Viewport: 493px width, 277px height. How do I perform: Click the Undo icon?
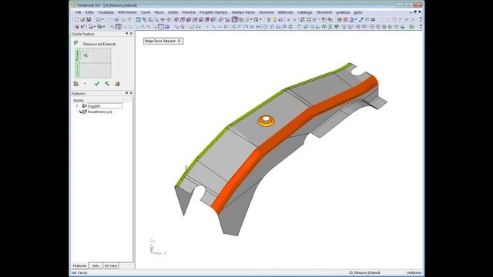(x=99, y=19)
